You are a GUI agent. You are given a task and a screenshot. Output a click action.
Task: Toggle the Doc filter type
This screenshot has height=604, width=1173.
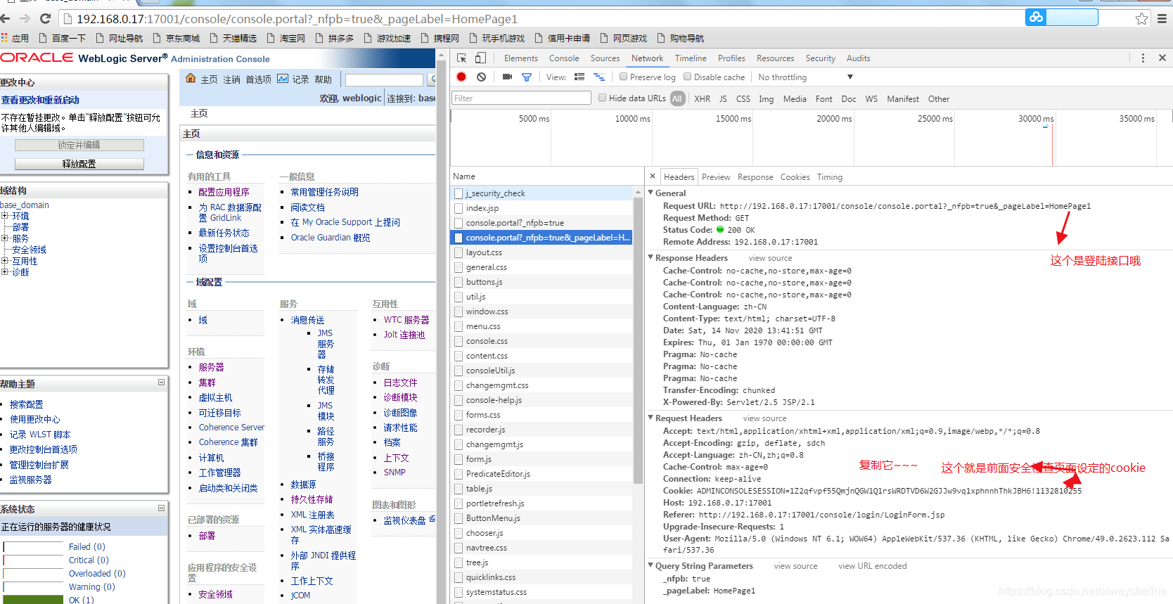[849, 99]
